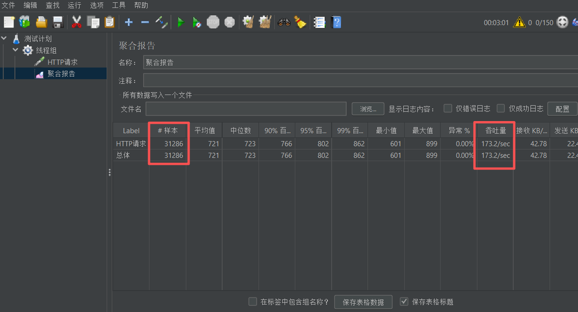The height and width of the screenshot is (312, 578).
Task: Open the 文件 menu
Action: 8,5
